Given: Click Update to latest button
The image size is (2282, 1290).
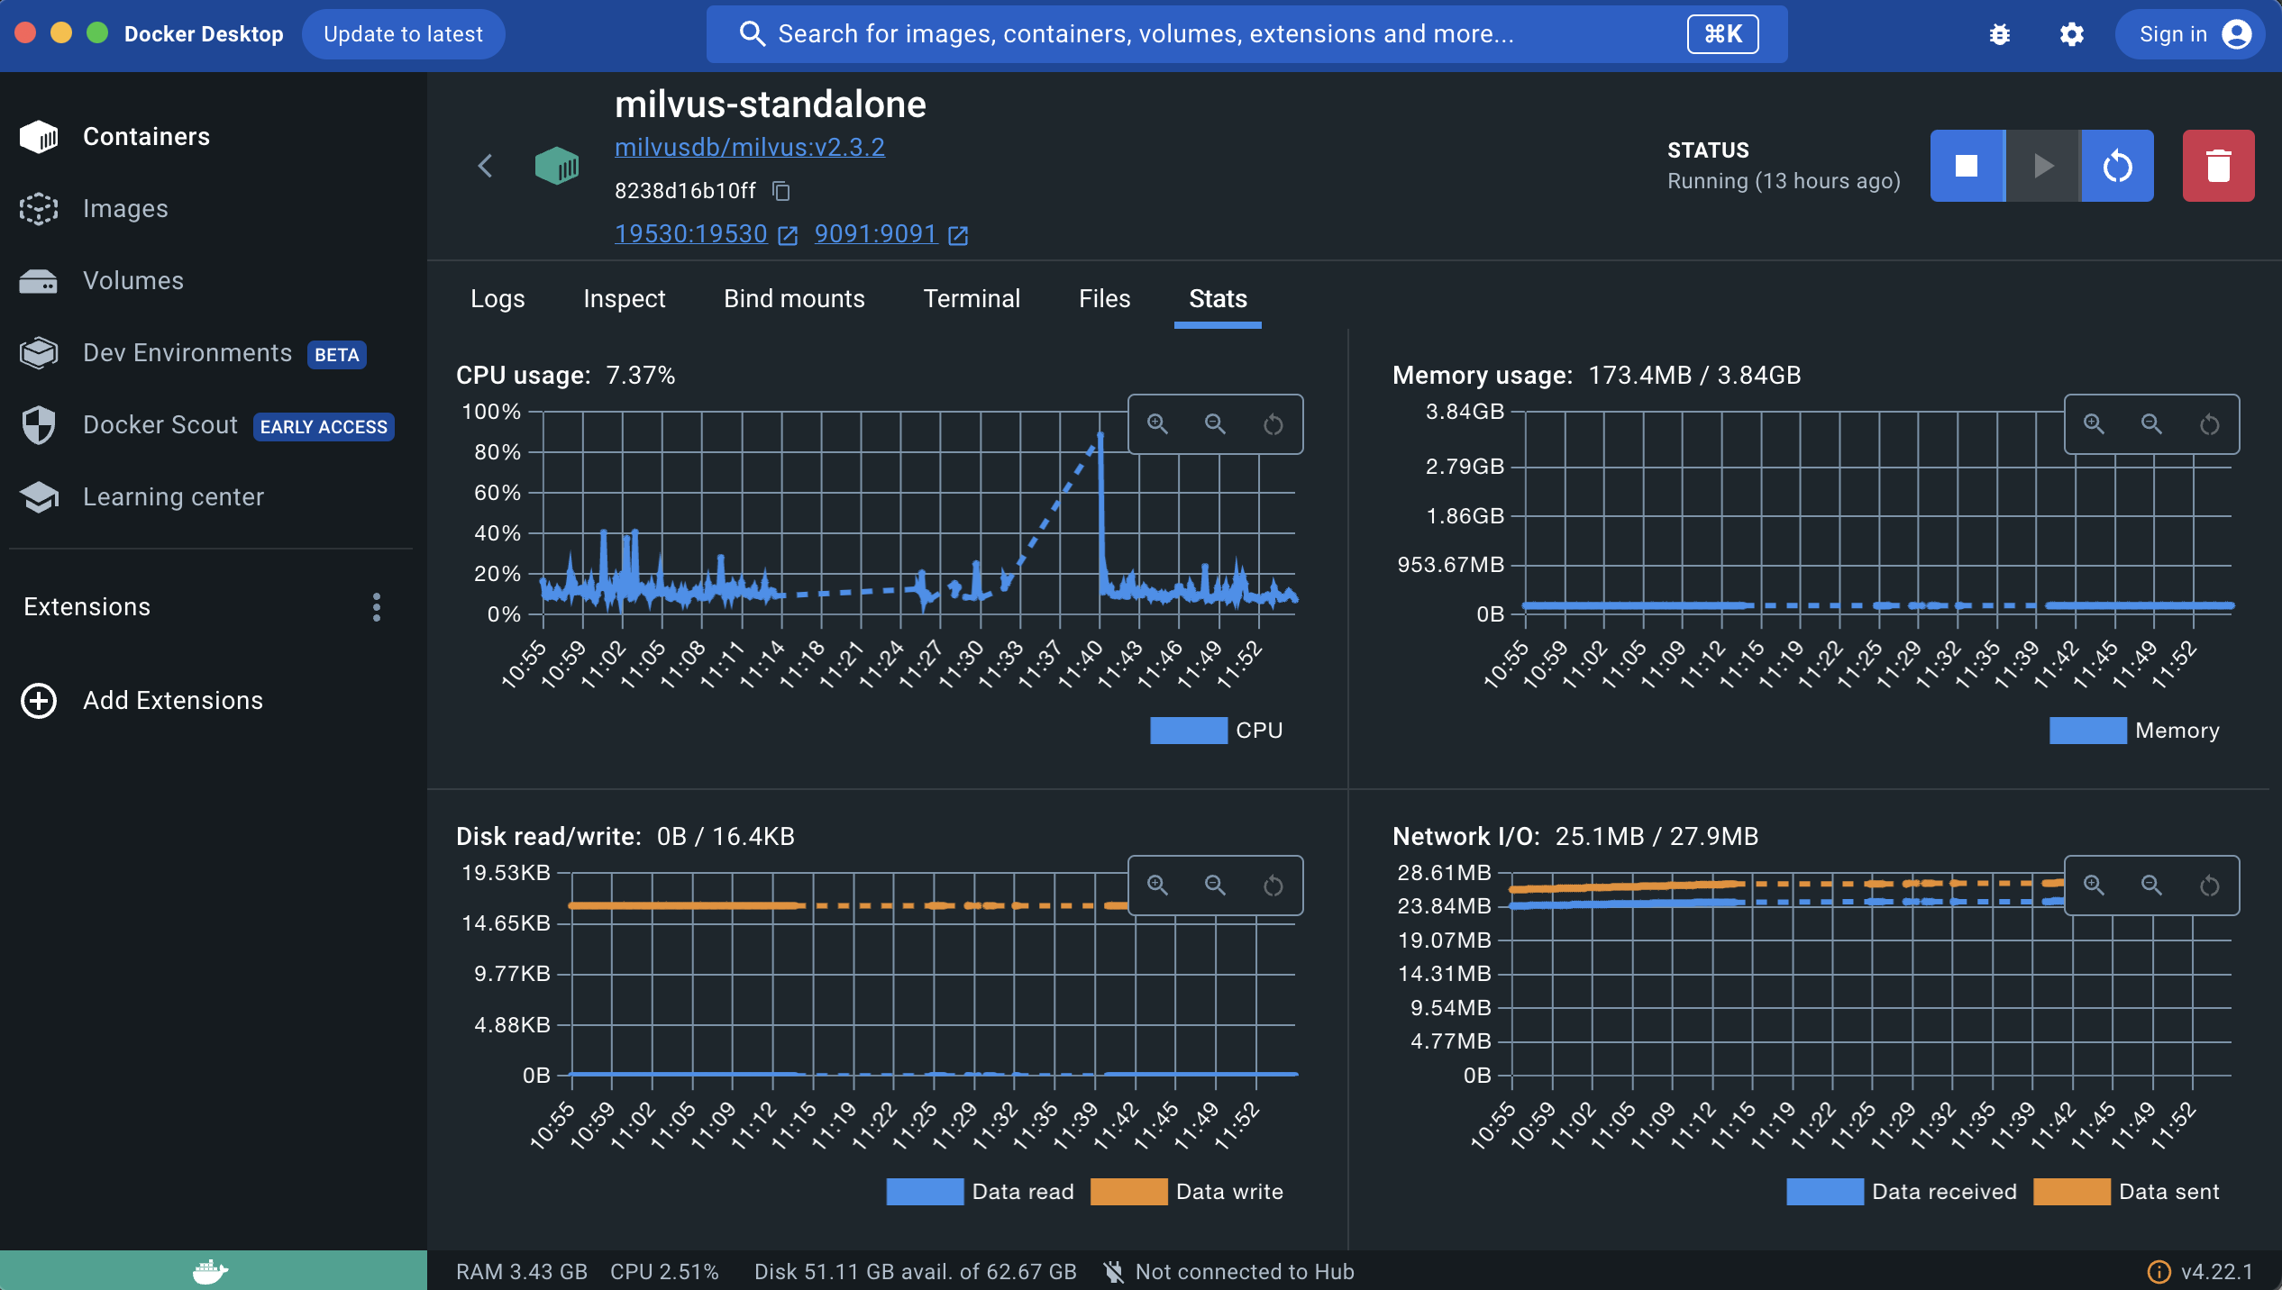Looking at the screenshot, I should 403,34.
